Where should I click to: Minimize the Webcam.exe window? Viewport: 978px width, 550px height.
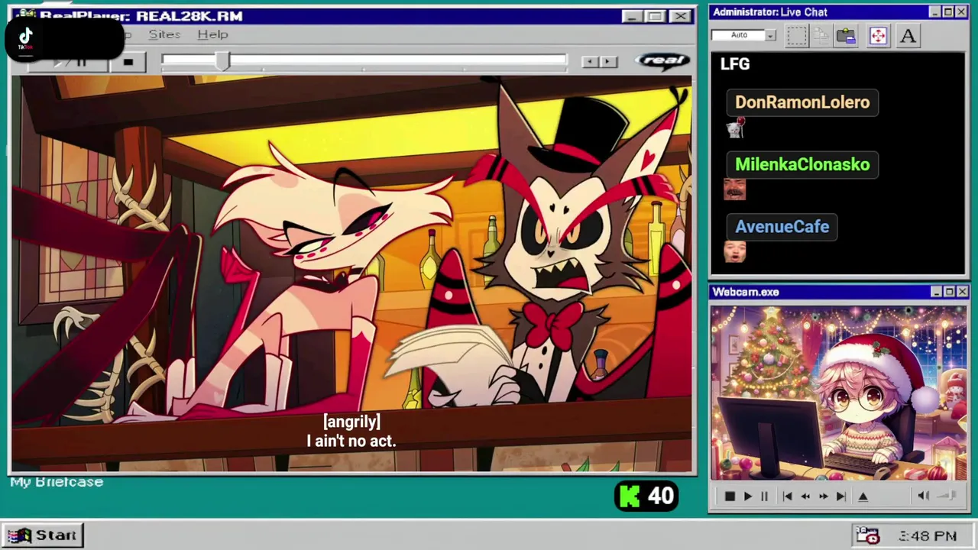[x=937, y=292]
